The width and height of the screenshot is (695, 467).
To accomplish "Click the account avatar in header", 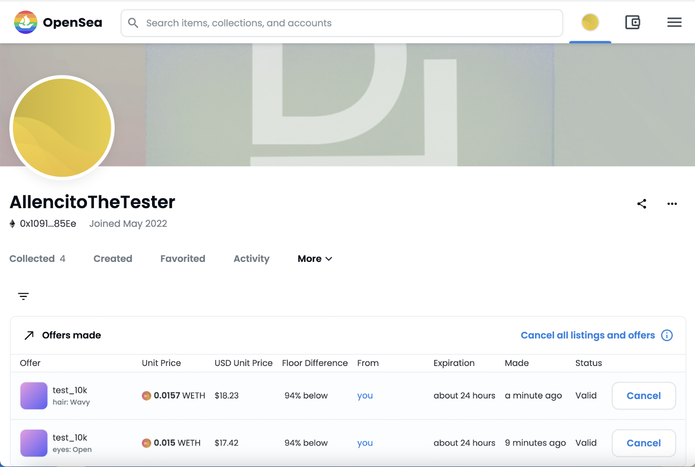I will click(x=590, y=22).
